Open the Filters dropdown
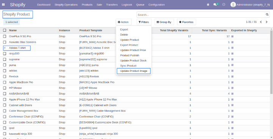Viewport: 273px width, 139px height. 144,22
